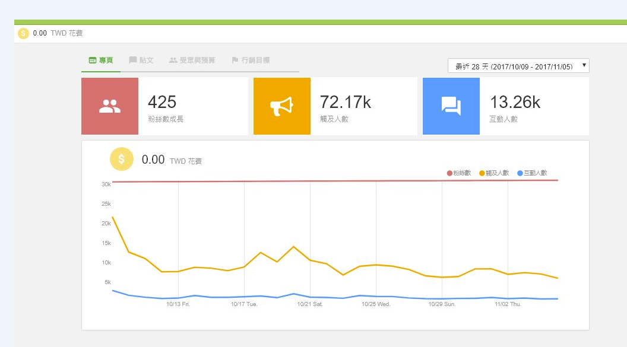The image size is (627, 347).
Task: Toggle the 互動人數 legend series
Action: point(532,173)
